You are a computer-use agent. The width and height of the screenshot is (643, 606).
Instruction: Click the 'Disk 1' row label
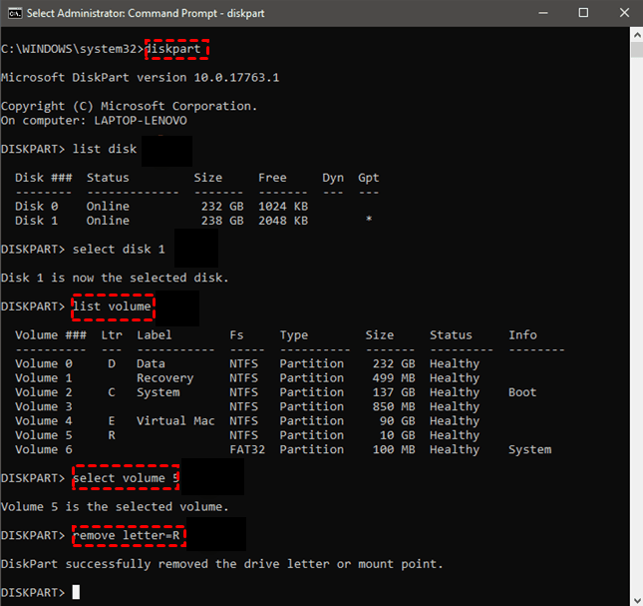pos(37,221)
